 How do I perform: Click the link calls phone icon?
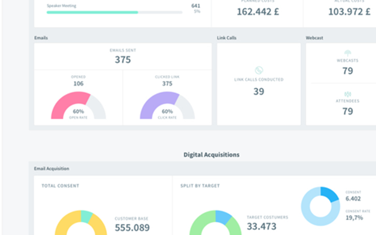click(x=258, y=70)
